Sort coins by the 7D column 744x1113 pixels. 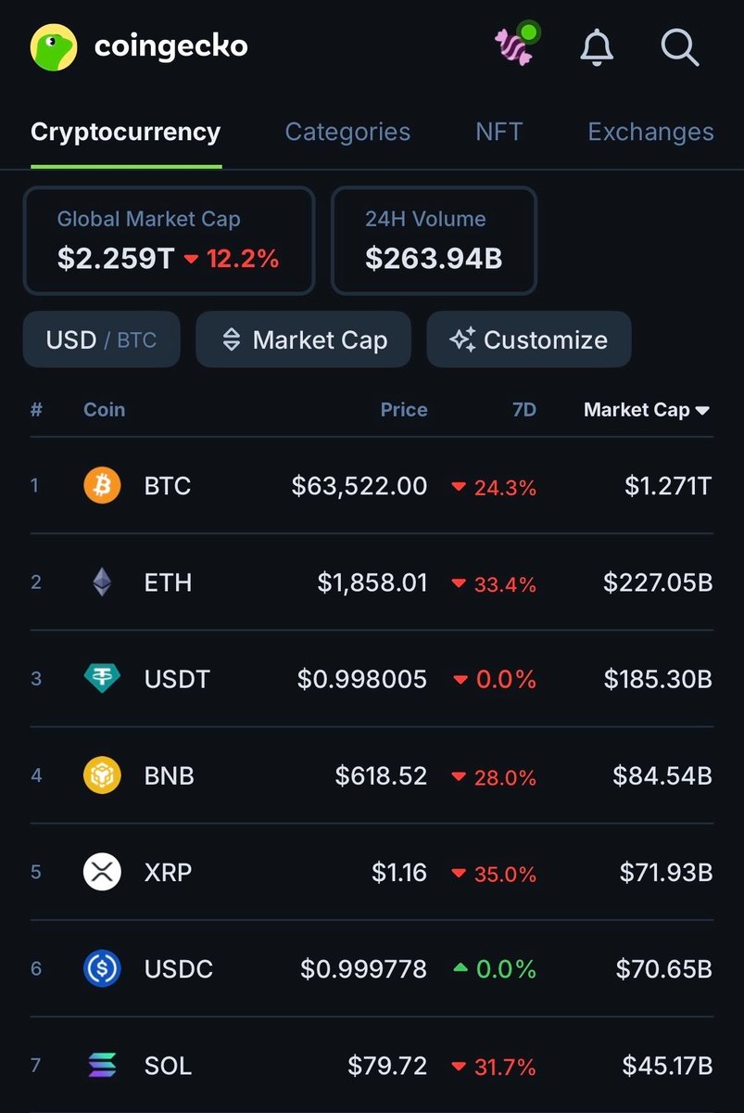[x=524, y=410]
